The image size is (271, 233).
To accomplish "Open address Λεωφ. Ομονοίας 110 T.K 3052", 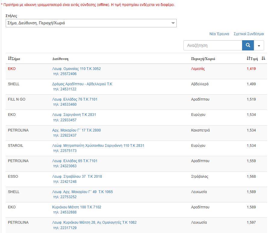I will pyautogui.click(x=76, y=69).
